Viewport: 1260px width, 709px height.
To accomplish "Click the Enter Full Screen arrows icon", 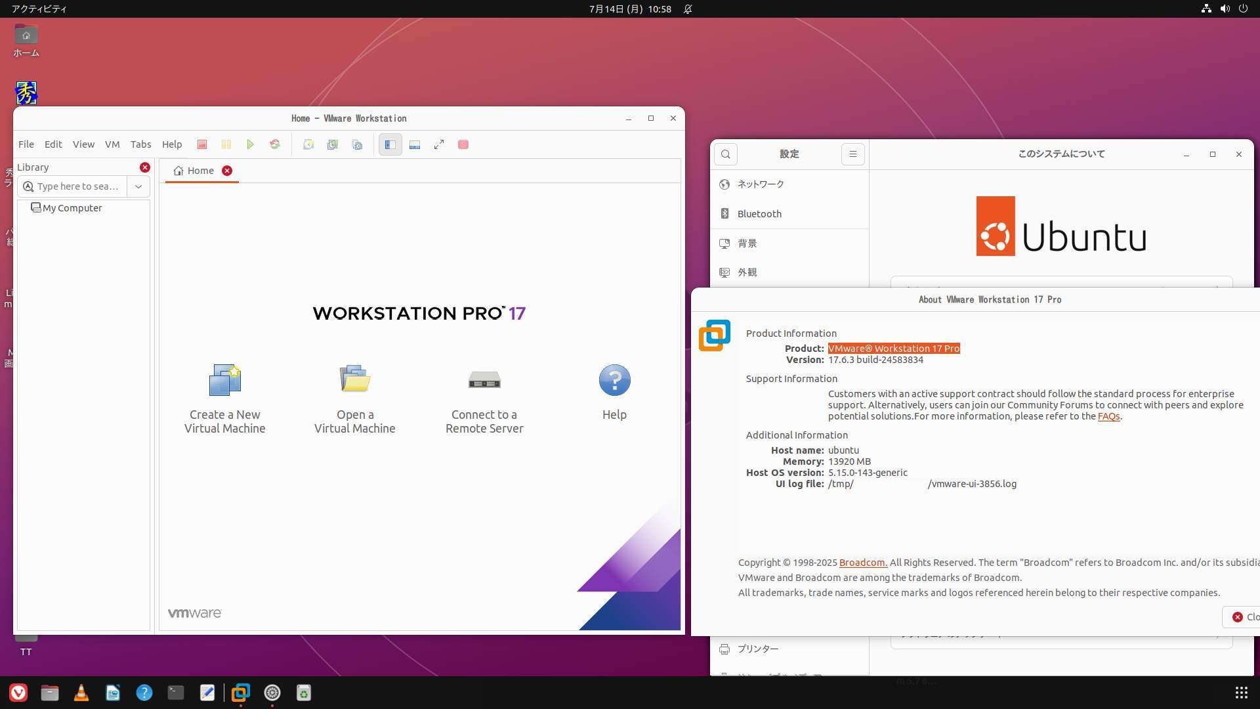I will [x=439, y=144].
